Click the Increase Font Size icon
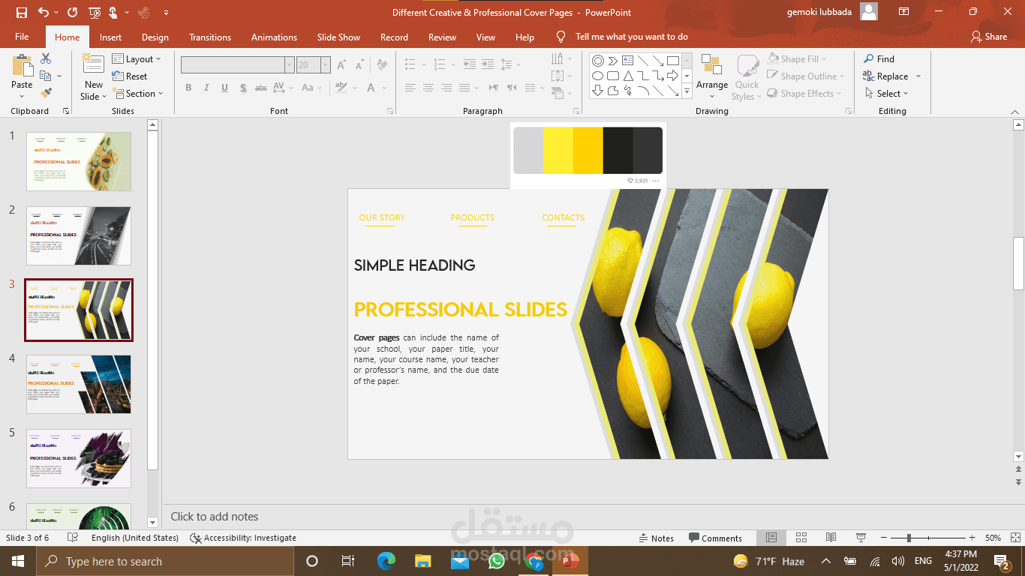The height and width of the screenshot is (576, 1025). point(341,65)
